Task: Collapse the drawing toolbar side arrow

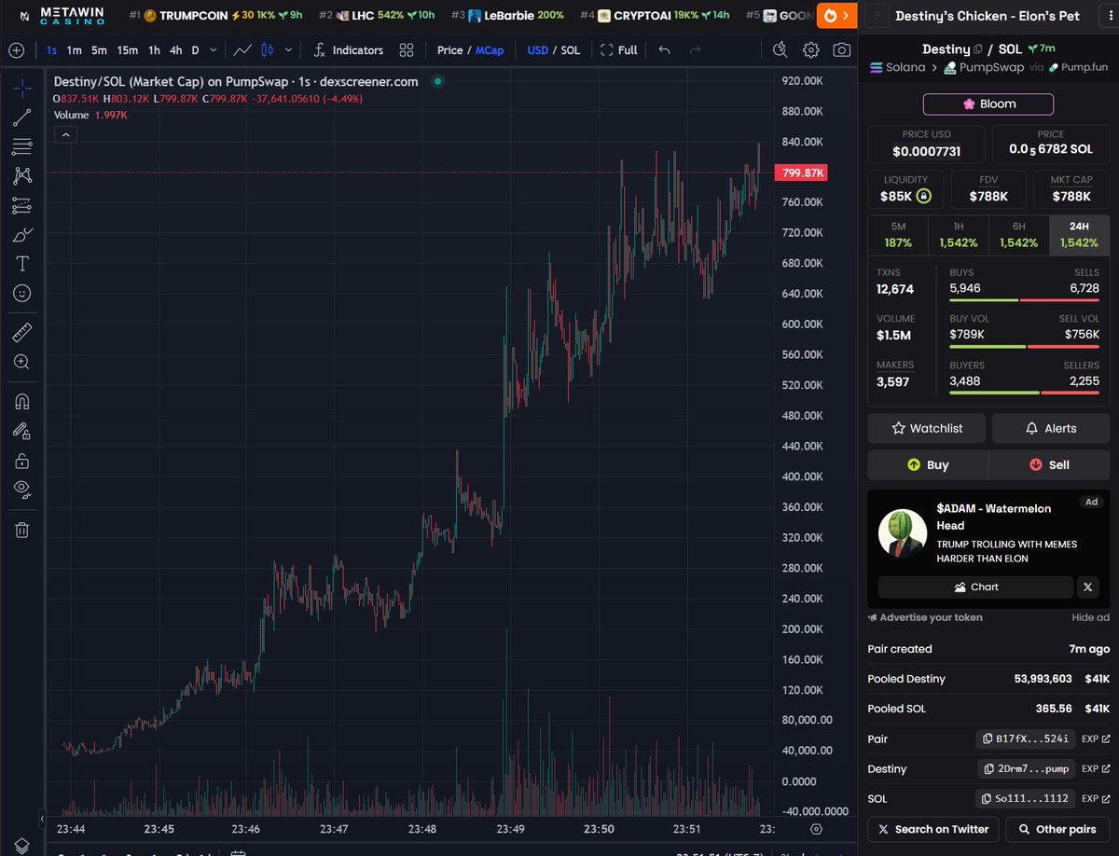Action: (41, 820)
